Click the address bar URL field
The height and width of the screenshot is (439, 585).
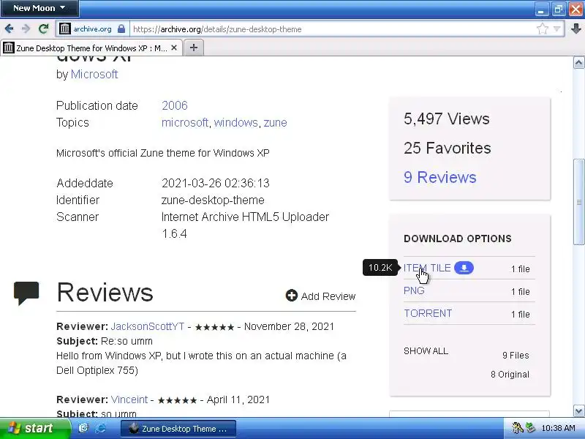pyautogui.click(x=332, y=29)
